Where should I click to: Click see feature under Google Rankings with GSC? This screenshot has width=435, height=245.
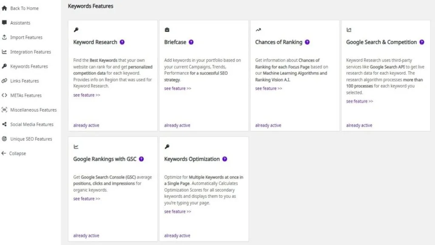[87, 199]
